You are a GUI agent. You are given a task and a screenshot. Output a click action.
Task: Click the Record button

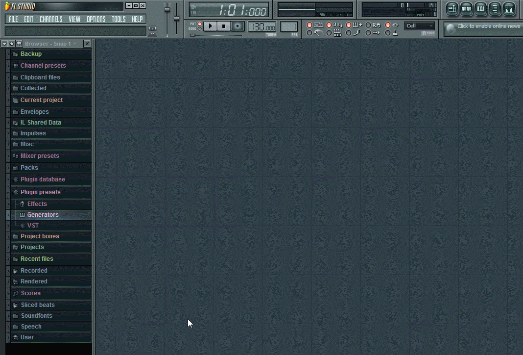coord(238,26)
